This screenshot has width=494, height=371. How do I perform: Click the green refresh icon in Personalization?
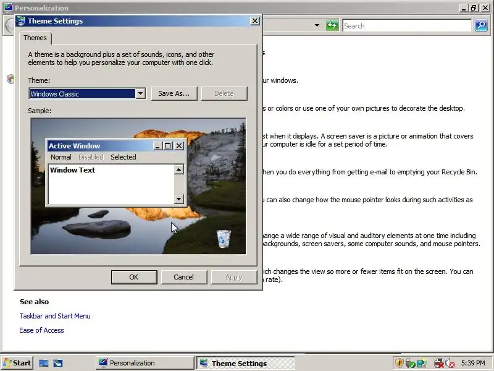pos(332,25)
